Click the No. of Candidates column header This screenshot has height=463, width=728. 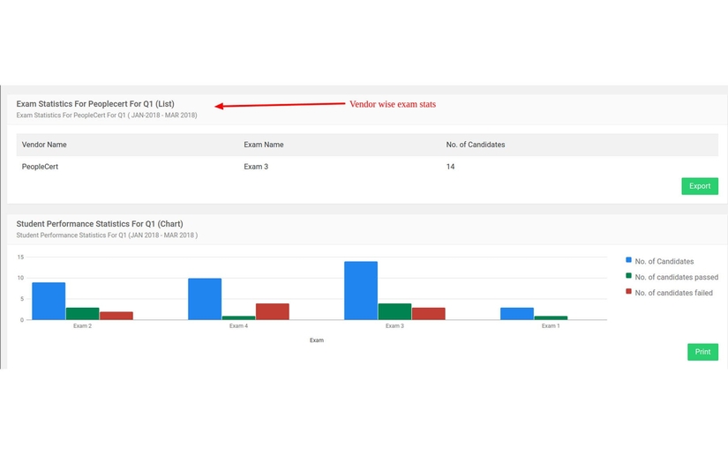475,145
